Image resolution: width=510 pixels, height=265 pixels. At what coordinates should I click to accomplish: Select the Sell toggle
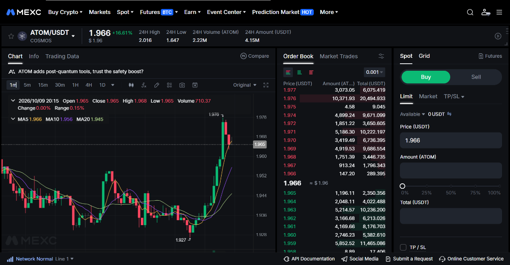[476, 77]
